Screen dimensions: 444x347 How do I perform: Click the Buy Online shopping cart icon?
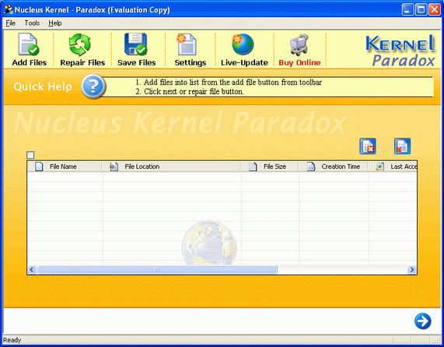click(x=299, y=44)
